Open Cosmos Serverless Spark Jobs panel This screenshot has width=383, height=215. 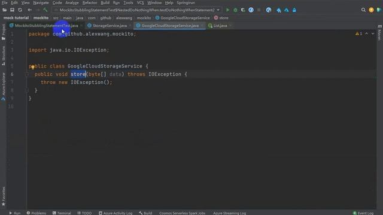[182, 213]
